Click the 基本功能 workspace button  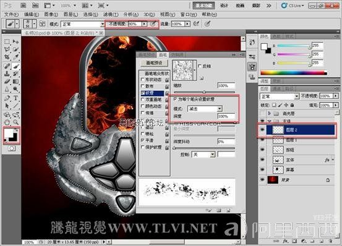[x=203, y=6]
